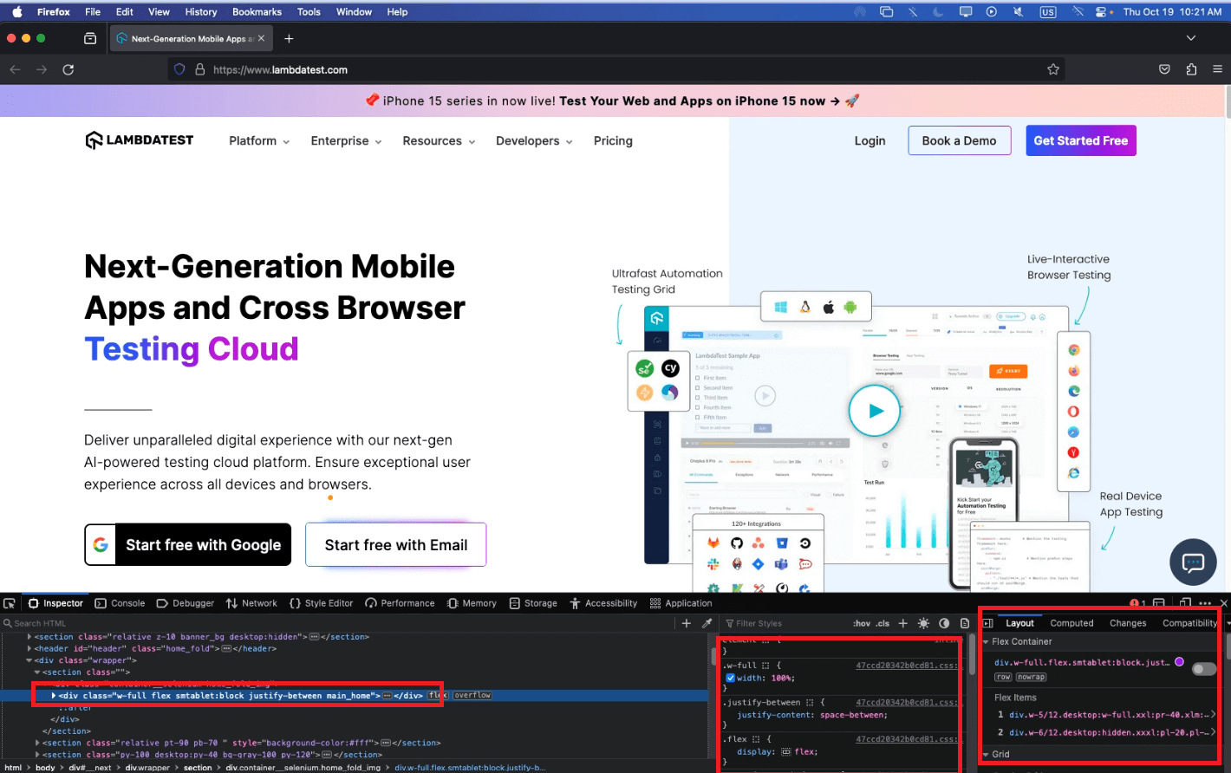The width and height of the screenshot is (1231, 773).
Task: Click the purple flex highlighter color swatch
Action: click(x=1179, y=662)
